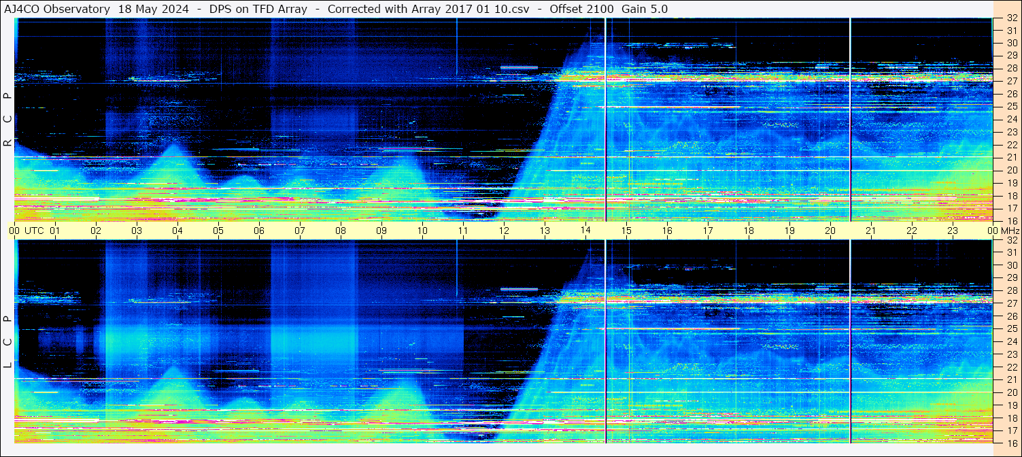
Task: Click the white vertical line near 20:30 in RCP
Action: pos(851,119)
